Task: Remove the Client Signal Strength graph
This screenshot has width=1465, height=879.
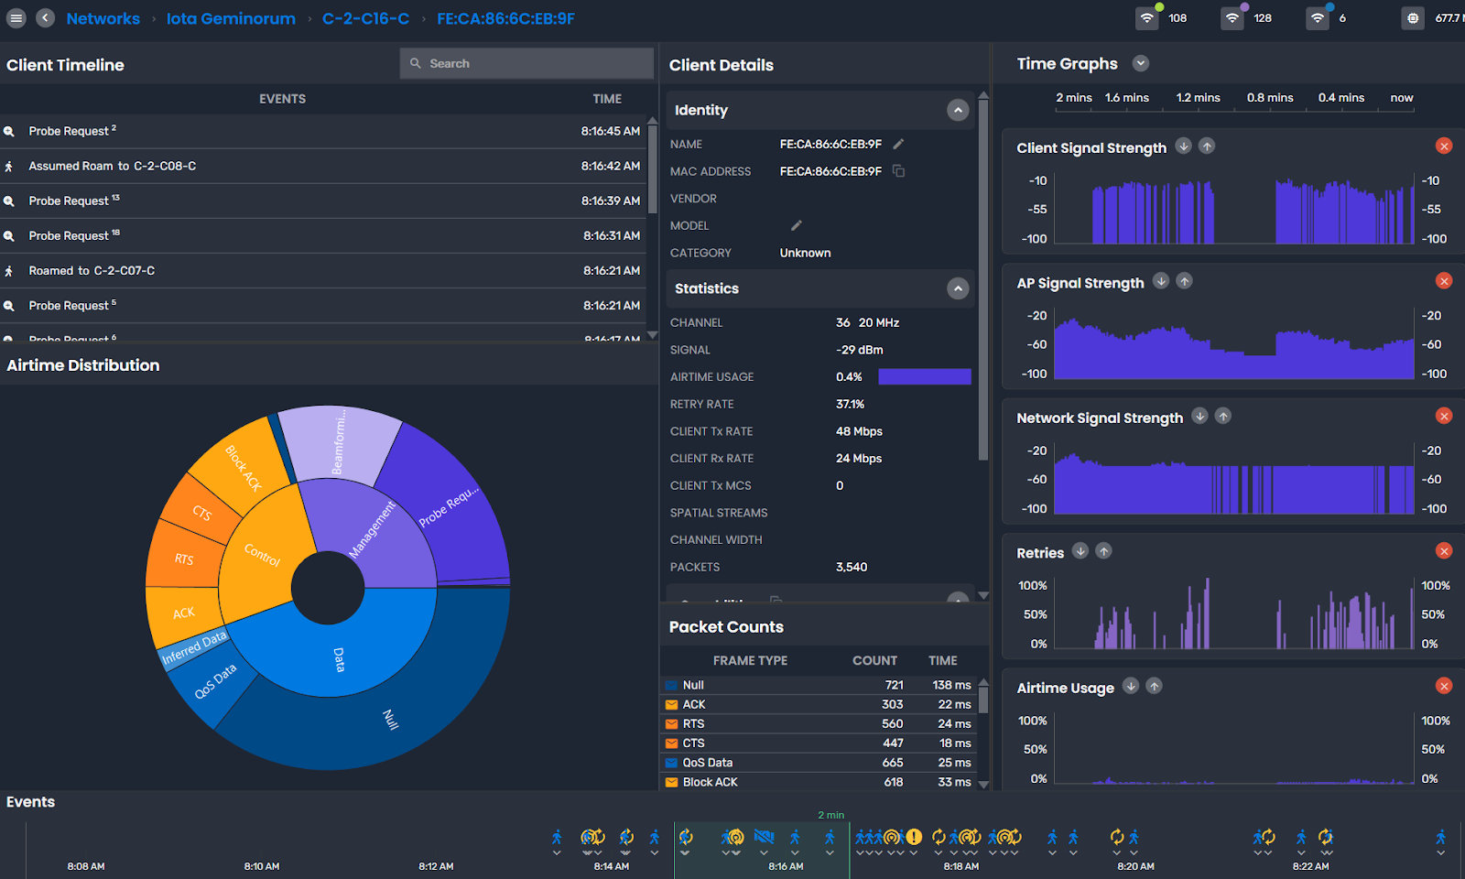Action: [x=1444, y=146]
